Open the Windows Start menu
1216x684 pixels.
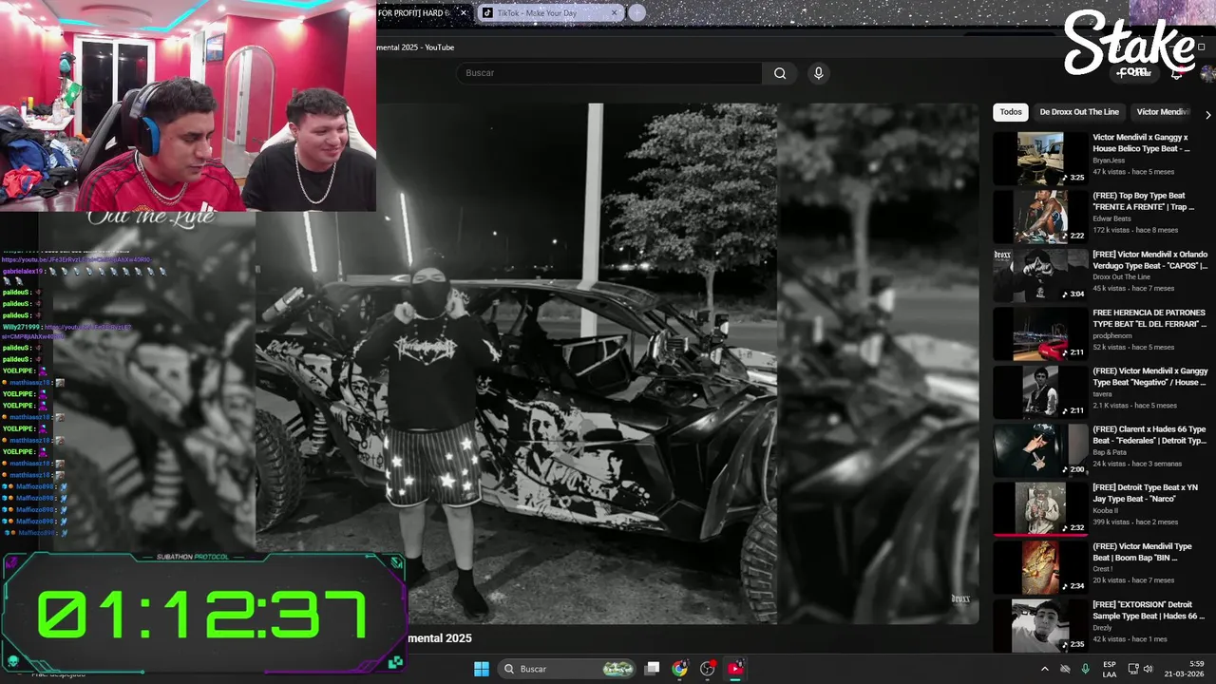click(x=482, y=669)
